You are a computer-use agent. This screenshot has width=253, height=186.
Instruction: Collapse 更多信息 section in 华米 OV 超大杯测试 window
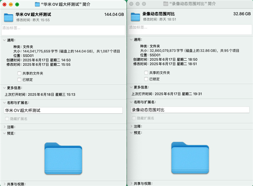(4, 88)
